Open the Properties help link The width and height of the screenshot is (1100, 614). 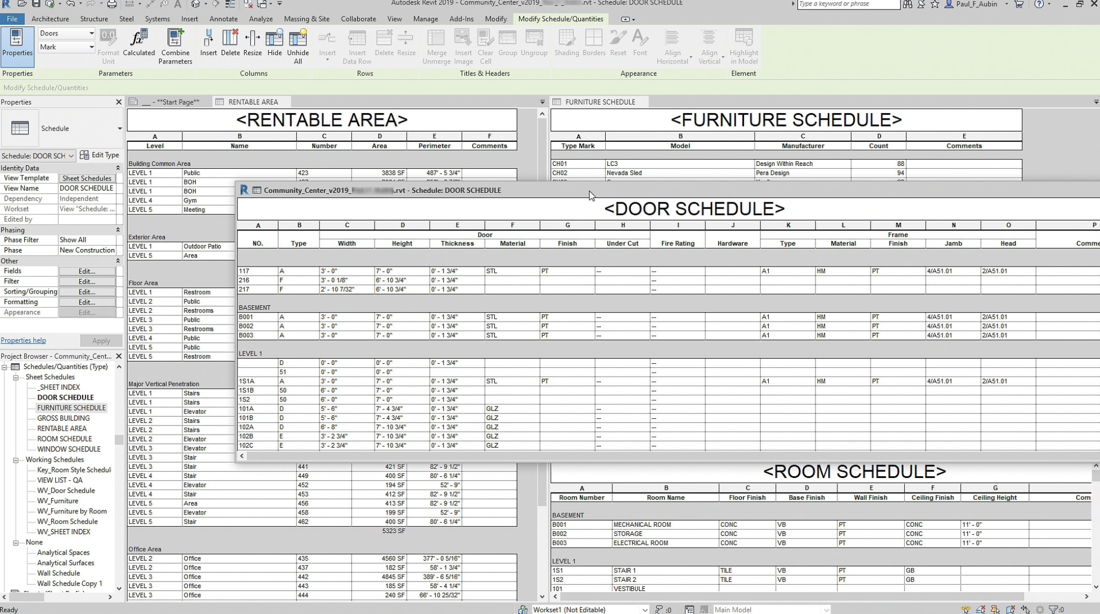[23, 340]
